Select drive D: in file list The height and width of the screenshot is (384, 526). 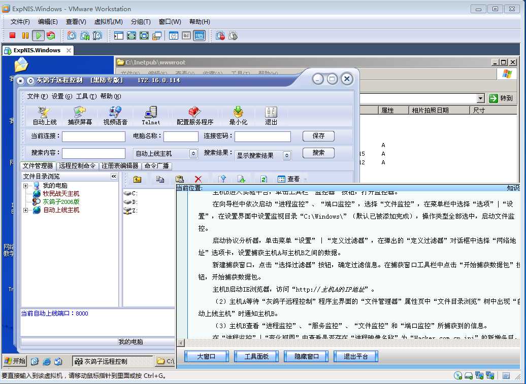131,202
